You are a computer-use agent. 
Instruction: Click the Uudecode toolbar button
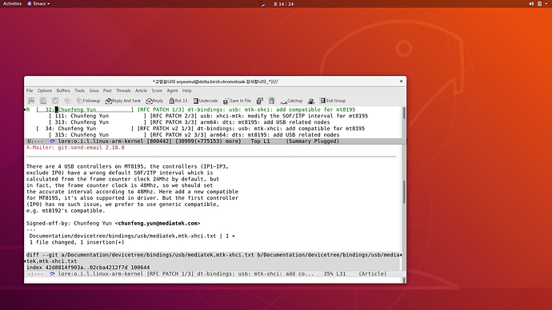(206, 101)
